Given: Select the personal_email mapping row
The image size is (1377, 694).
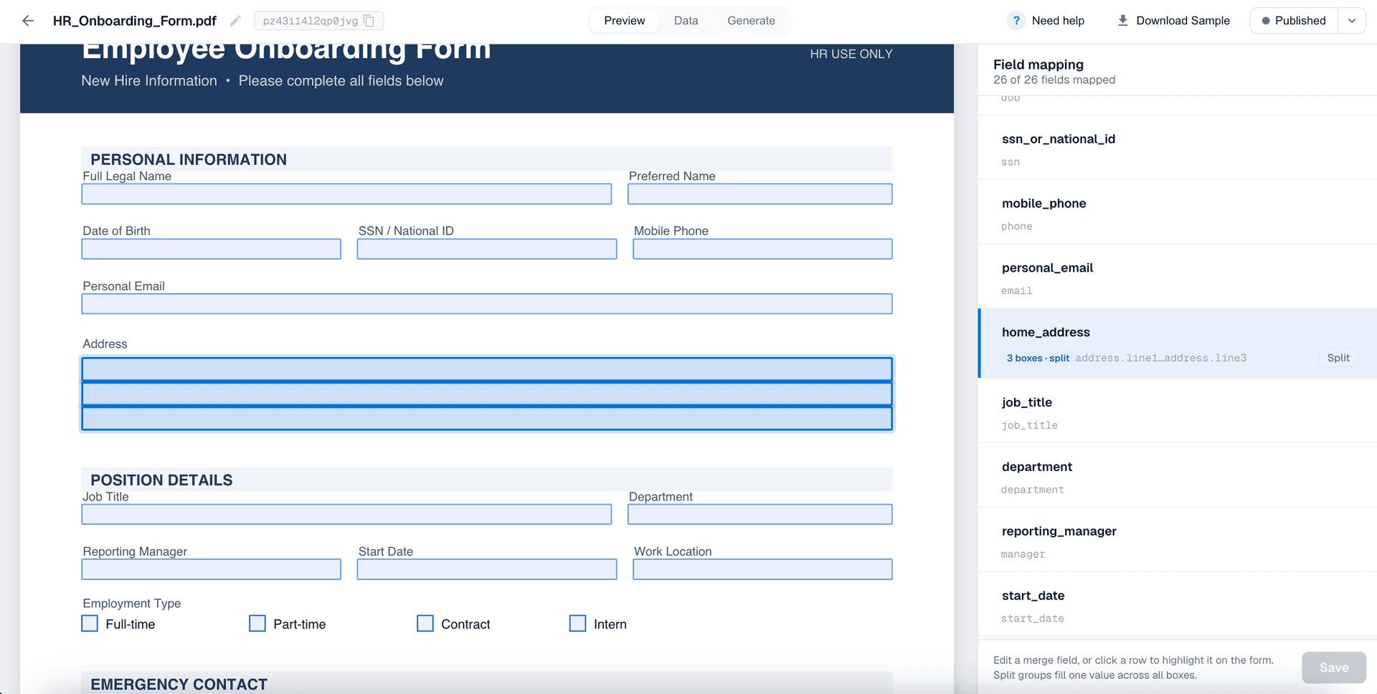Looking at the screenshot, I should [1178, 277].
